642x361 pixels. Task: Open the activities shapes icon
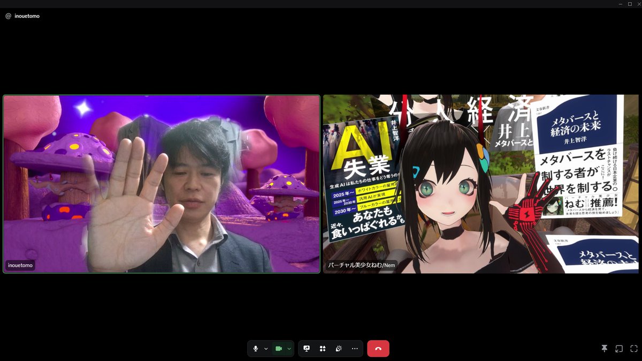(x=323, y=349)
